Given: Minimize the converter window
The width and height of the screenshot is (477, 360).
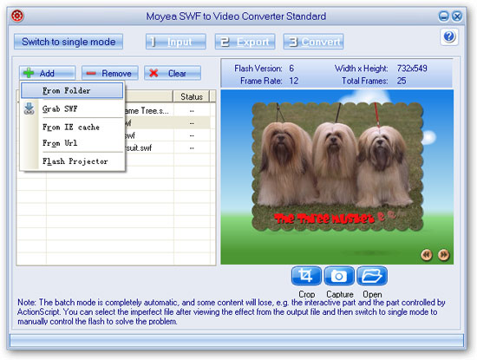Looking at the screenshot, I should pyautogui.click(x=443, y=16).
